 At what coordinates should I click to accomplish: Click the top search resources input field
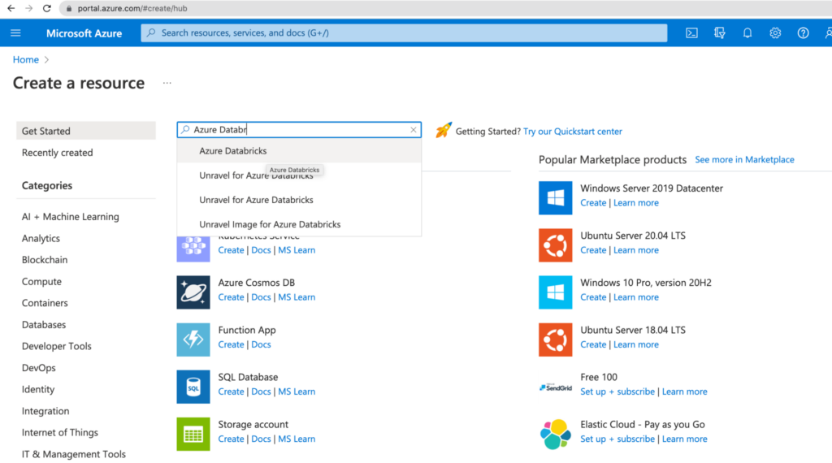pos(404,33)
